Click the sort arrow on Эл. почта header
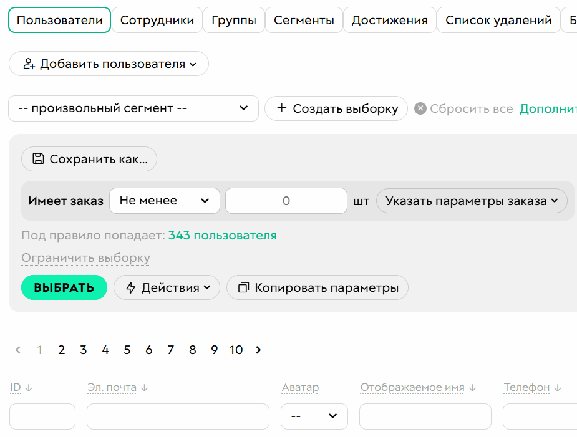 pyautogui.click(x=144, y=387)
